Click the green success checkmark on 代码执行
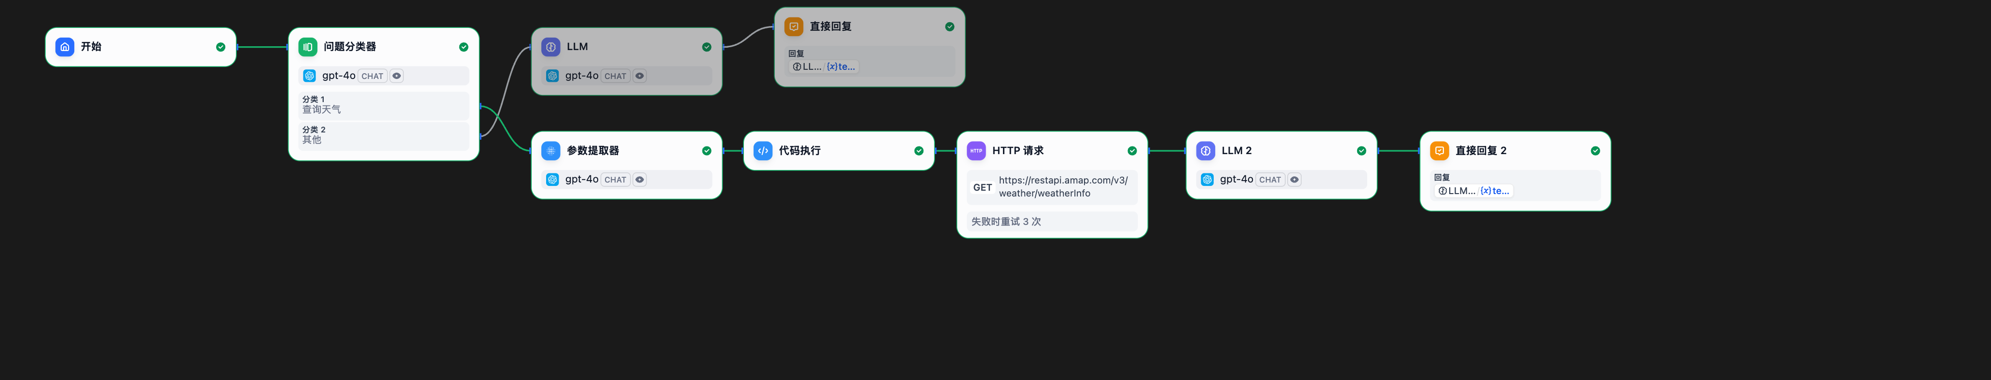 918,151
